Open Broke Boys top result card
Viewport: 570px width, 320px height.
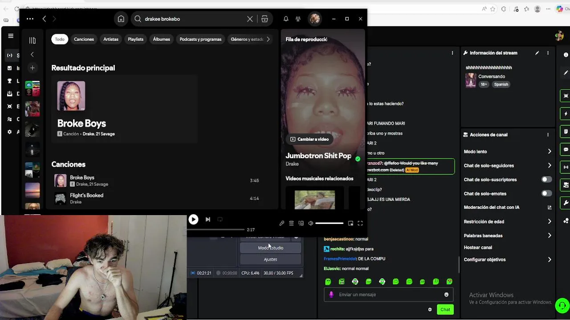pos(125,108)
